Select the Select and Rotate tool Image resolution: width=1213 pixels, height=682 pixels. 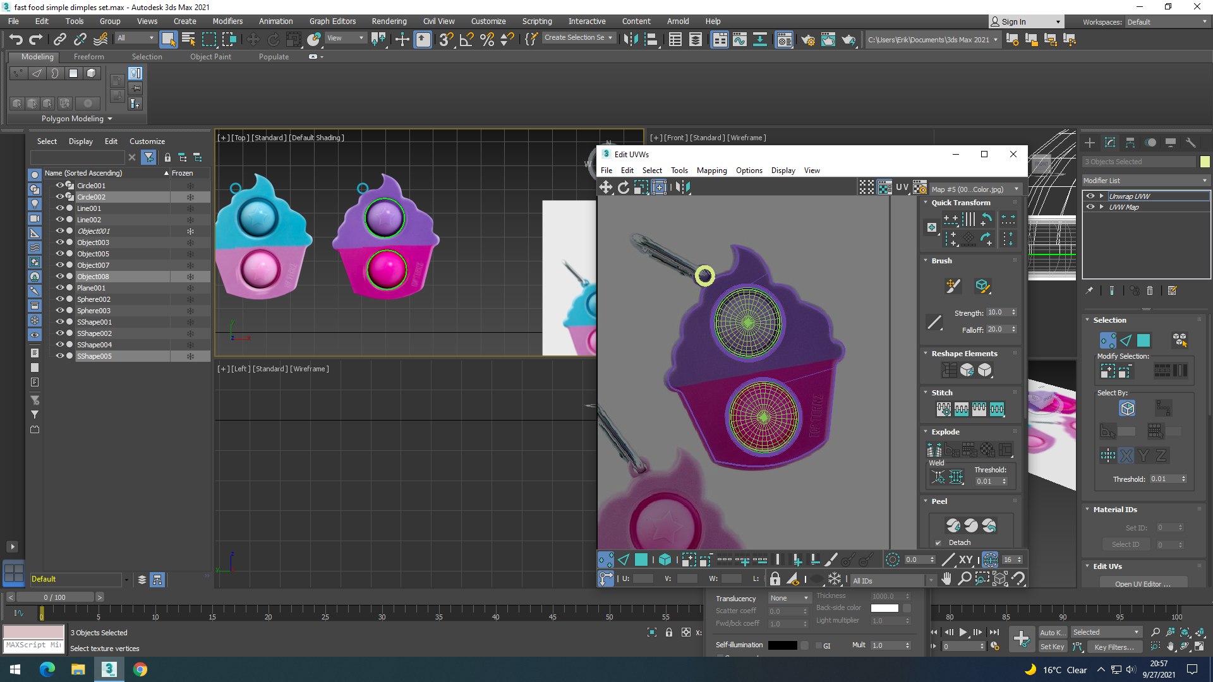pyautogui.click(x=273, y=40)
